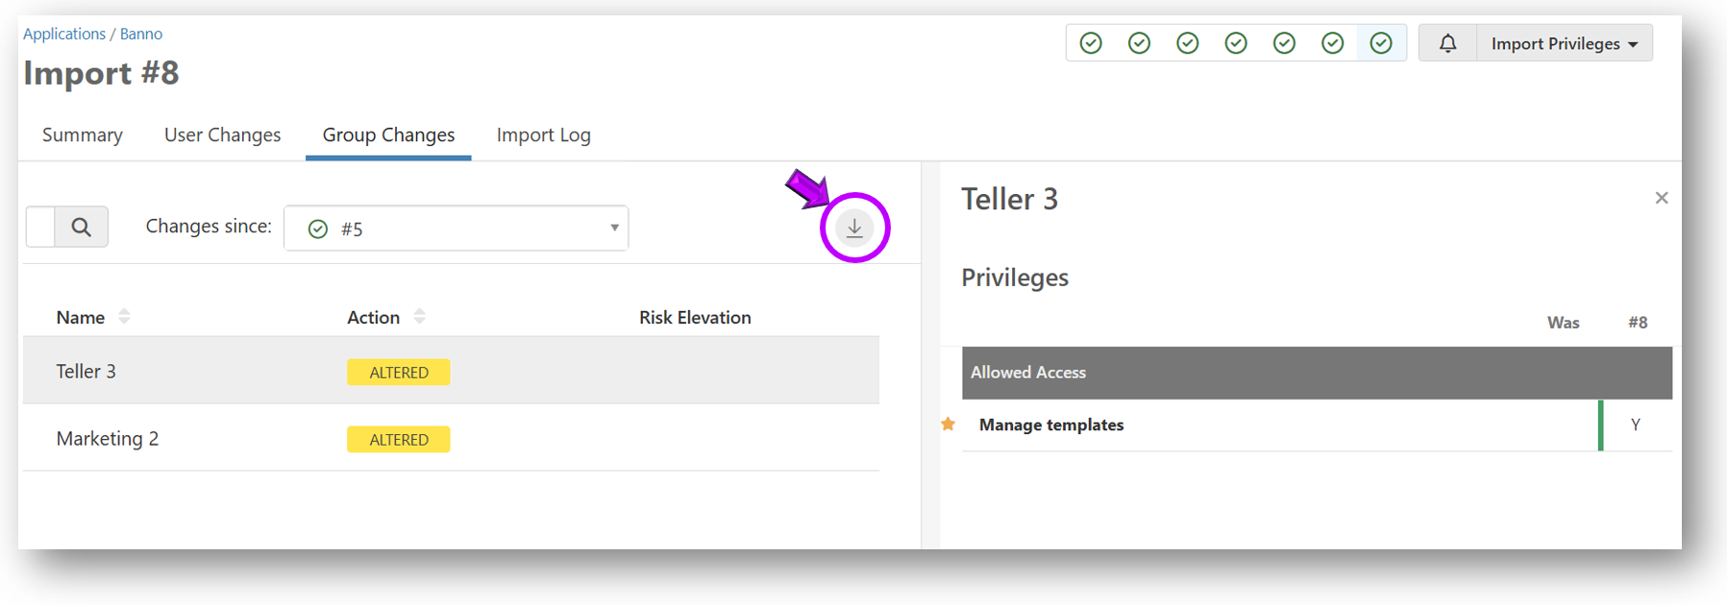The image size is (1727, 605).
Task: Click the search input box
Action: [40, 227]
